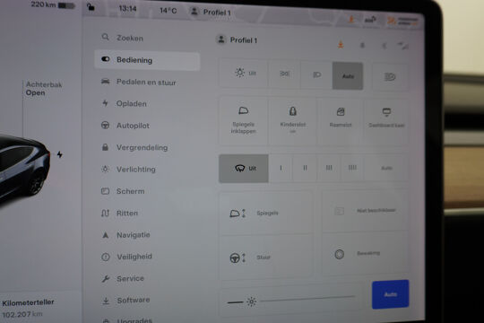Viewport: 484px width, 323px height.
Task: Tap the Spiegels inklappen mirror icon
Action: [x=243, y=120]
